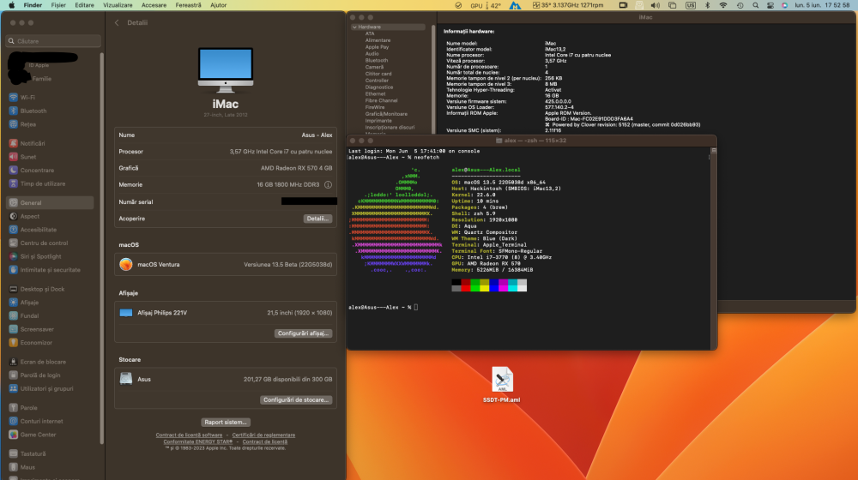
Task: Select General in settings sidebar
Action: [51, 203]
